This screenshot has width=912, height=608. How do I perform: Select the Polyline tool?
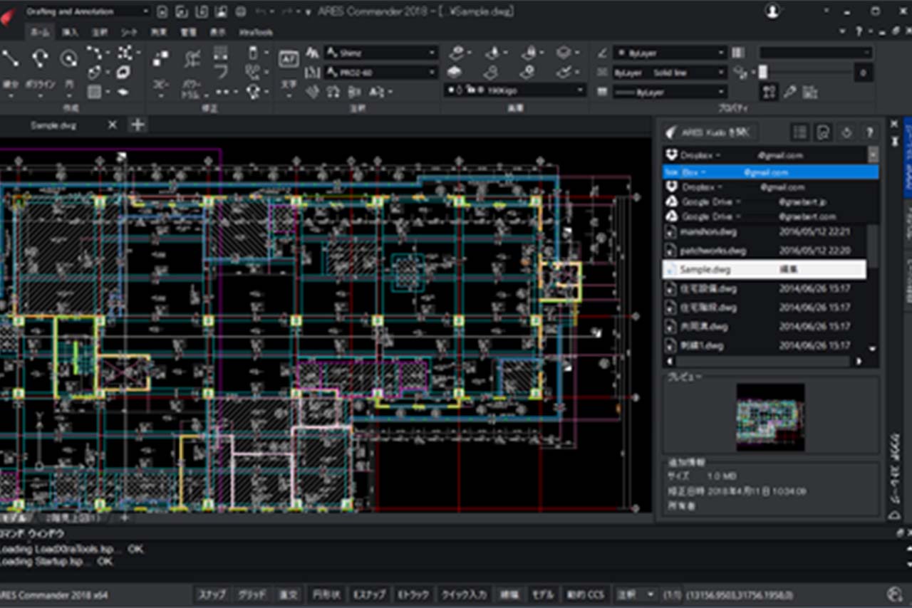tap(40, 60)
